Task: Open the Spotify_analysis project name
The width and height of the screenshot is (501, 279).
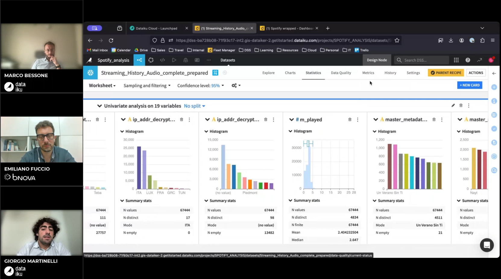Action: click(x=113, y=60)
